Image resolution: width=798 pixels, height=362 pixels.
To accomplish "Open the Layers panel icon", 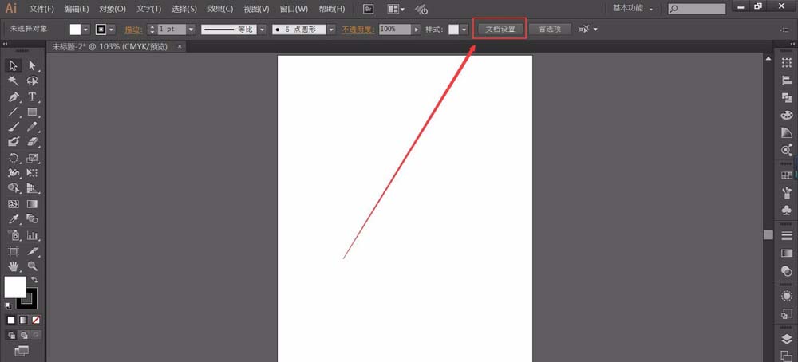I will (x=787, y=339).
